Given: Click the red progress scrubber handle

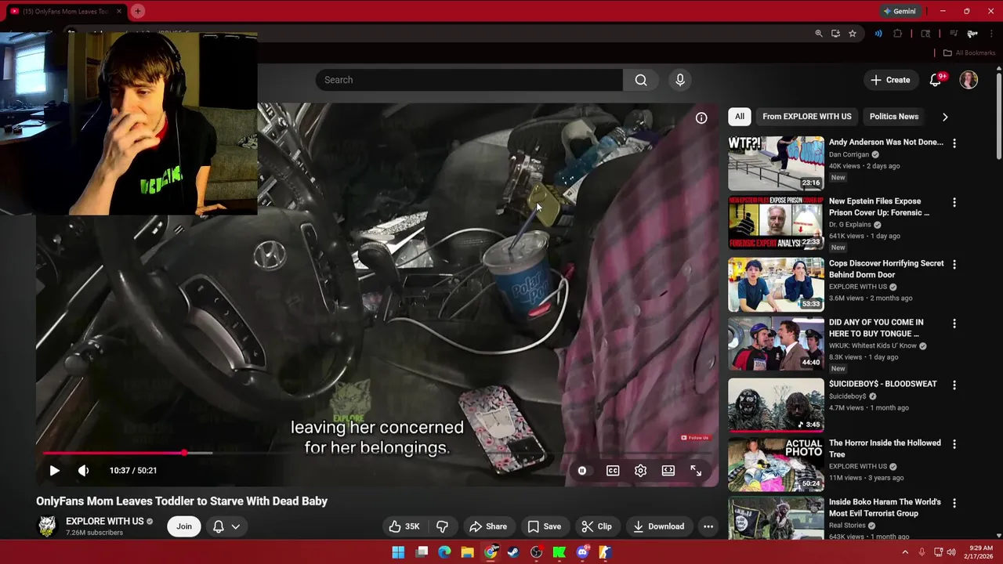Looking at the screenshot, I should click(184, 453).
